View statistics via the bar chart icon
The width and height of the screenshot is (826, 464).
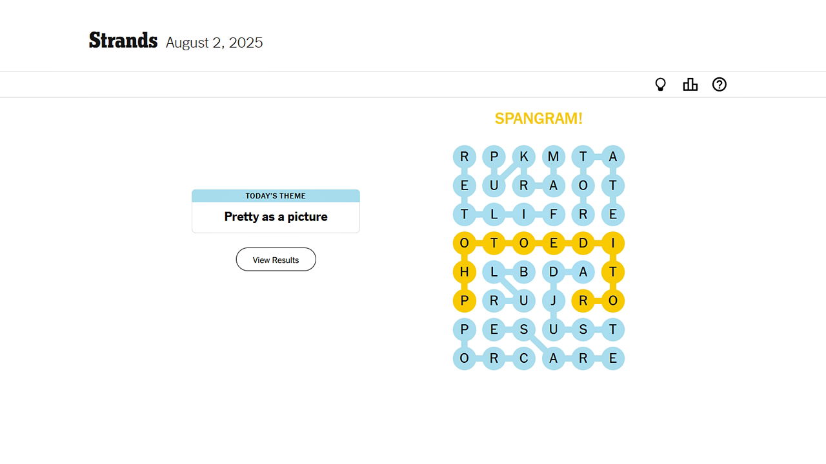(690, 84)
